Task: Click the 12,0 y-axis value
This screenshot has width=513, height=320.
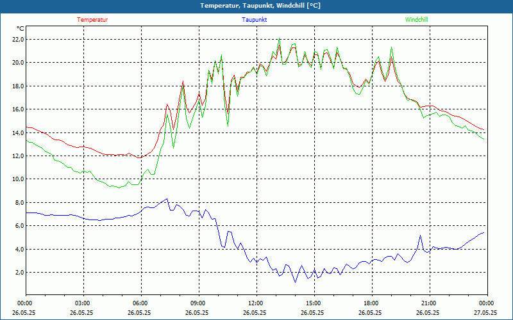Action: [x=19, y=156]
